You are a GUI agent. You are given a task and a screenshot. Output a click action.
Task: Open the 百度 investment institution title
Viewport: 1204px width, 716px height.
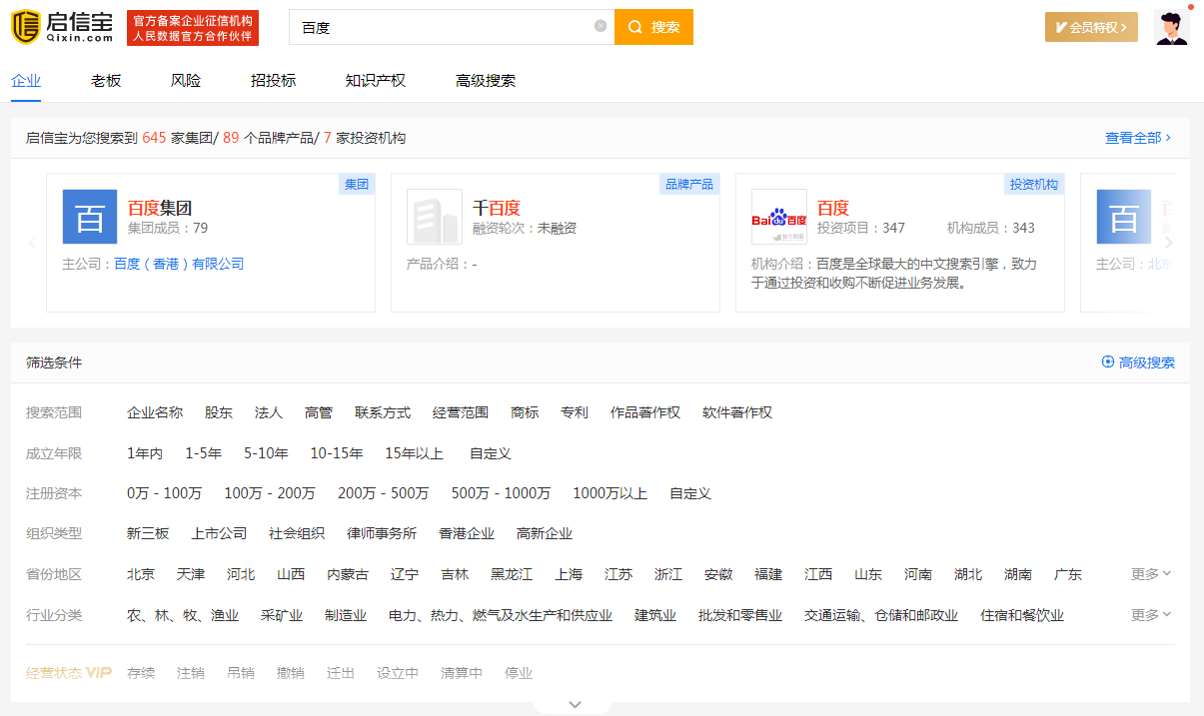pyautogui.click(x=833, y=208)
